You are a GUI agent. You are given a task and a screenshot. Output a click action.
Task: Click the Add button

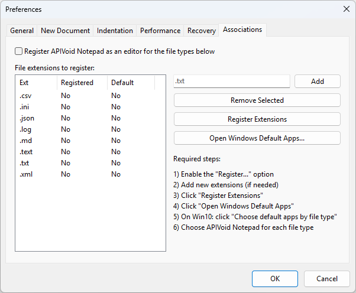318,81
